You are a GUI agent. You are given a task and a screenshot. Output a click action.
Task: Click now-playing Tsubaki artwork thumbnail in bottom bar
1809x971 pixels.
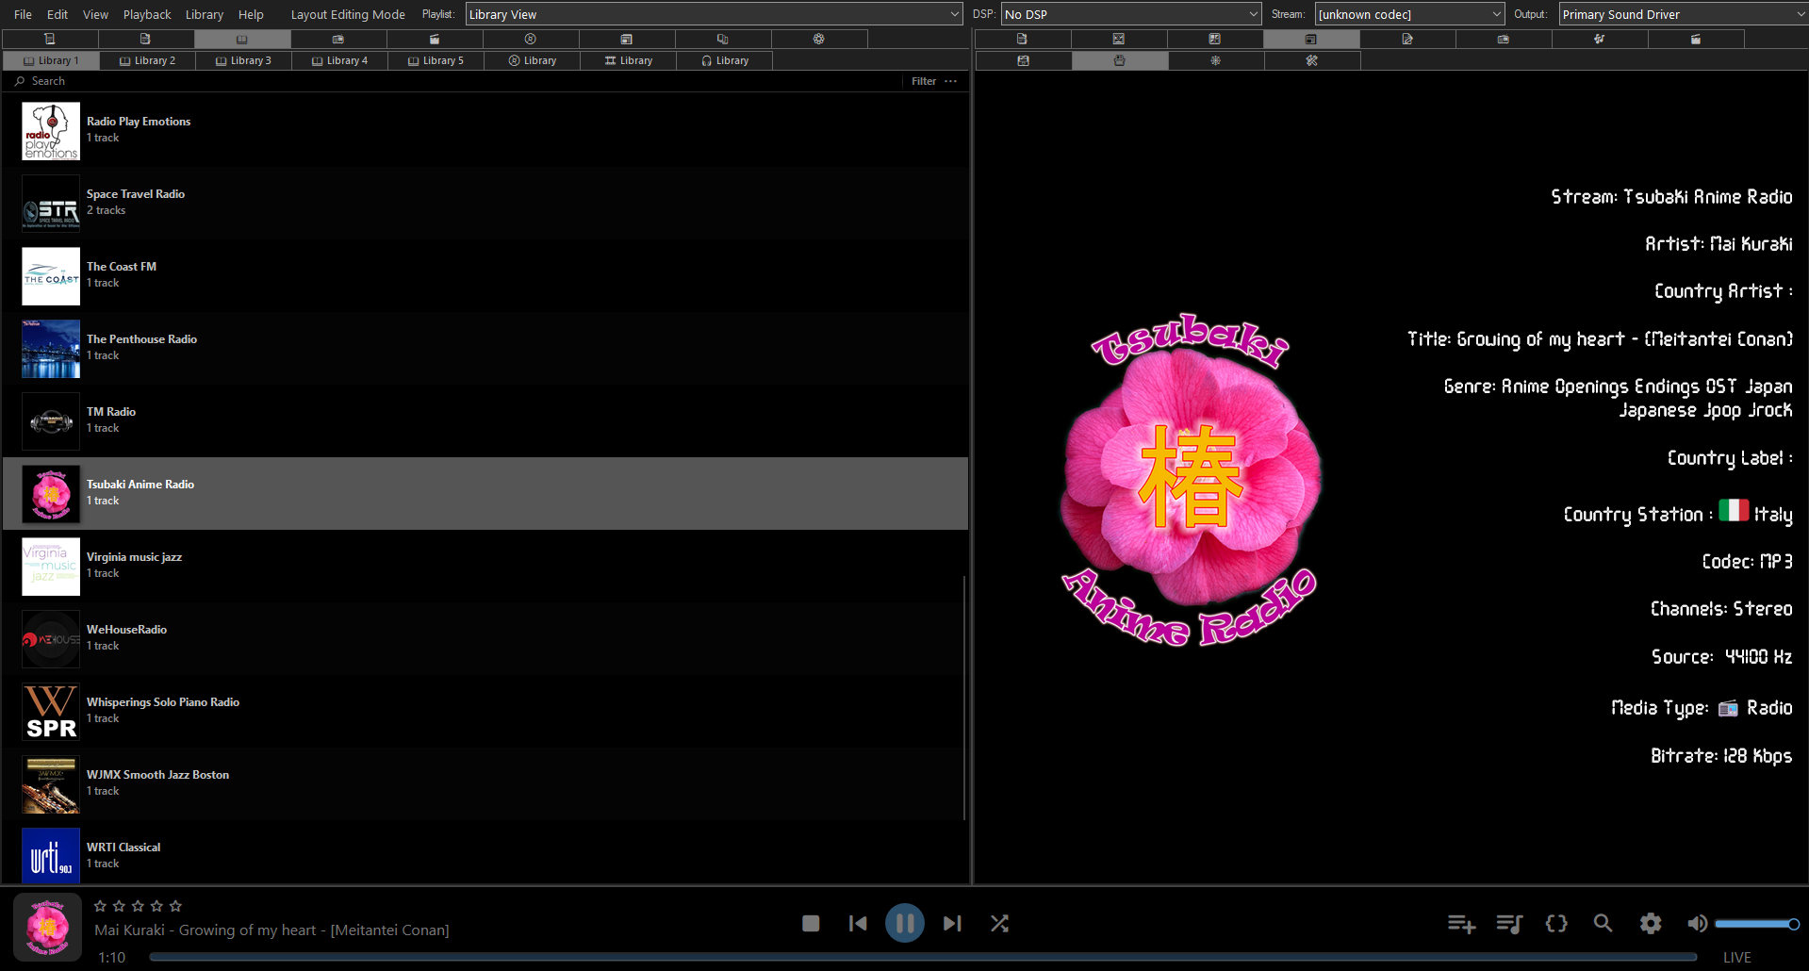47,928
